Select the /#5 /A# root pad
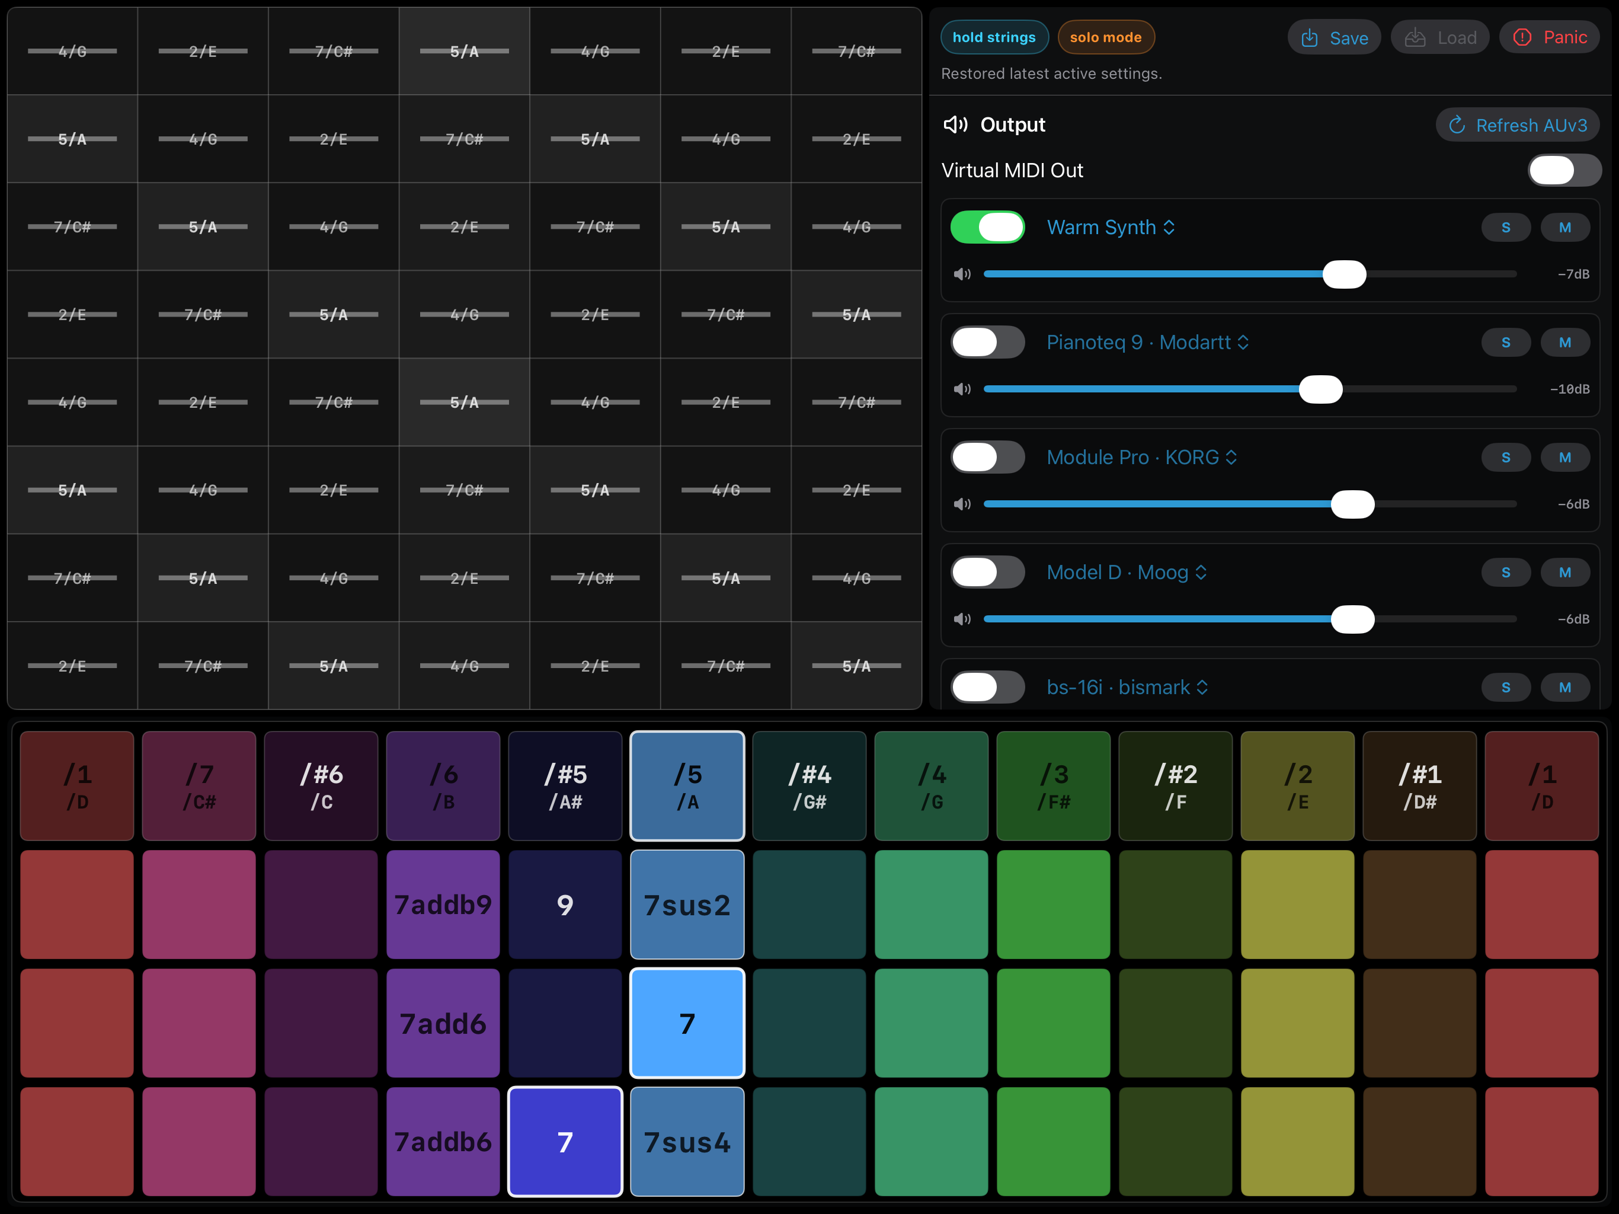This screenshot has width=1619, height=1214. pyautogui.click(x=565, y=785)
